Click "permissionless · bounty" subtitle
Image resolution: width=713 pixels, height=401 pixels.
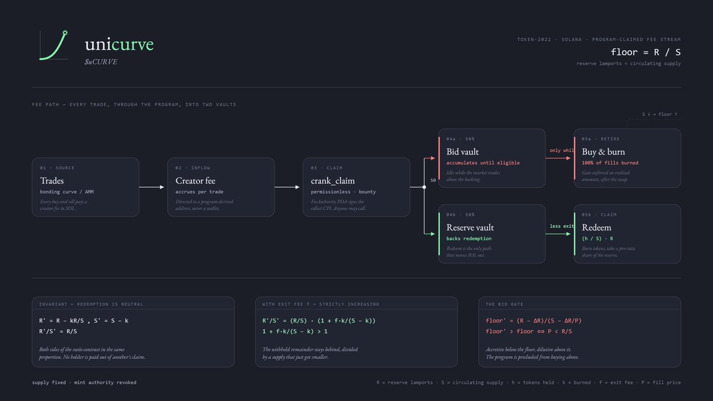(343, 192)
